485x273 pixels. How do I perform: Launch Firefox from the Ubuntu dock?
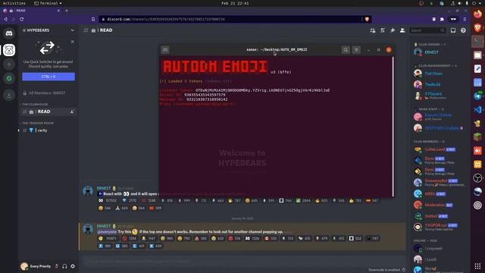coord(478,14)
